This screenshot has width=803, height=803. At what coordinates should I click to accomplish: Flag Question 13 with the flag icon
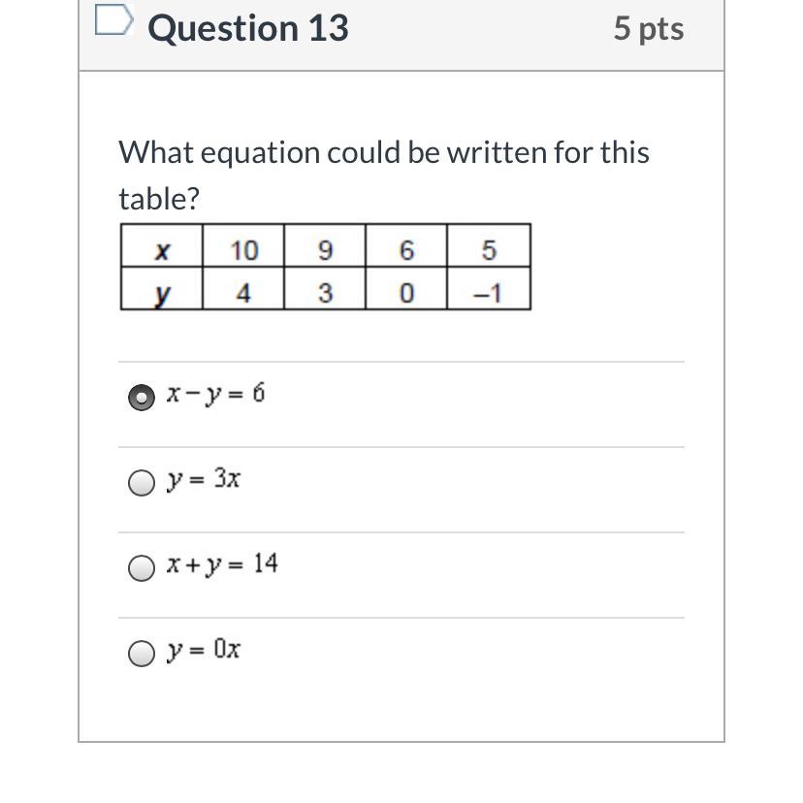click(x=113, y=20)
